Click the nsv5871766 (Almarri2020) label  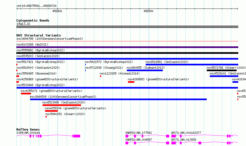point(226,68)
